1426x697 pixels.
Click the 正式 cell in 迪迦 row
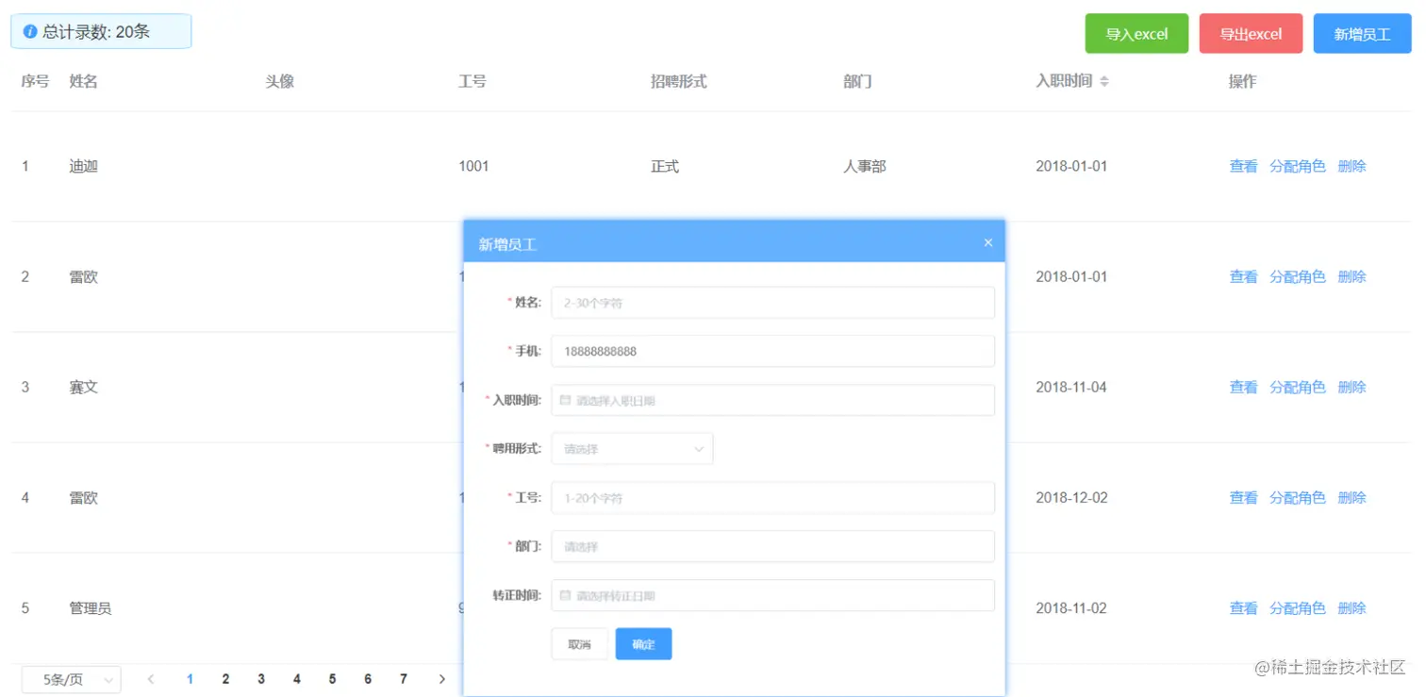click(x=665, y=166)
